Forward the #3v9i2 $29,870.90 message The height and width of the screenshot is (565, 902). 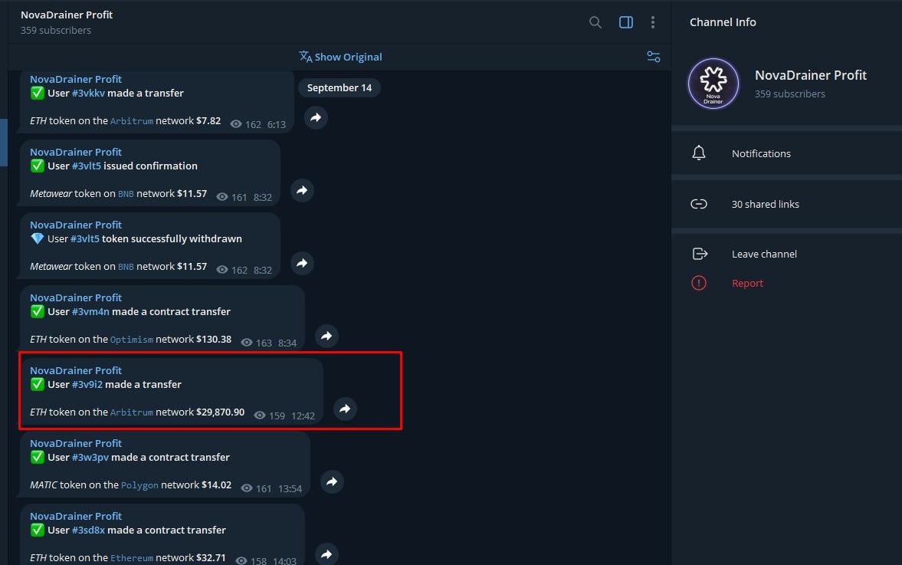[345, 409]
